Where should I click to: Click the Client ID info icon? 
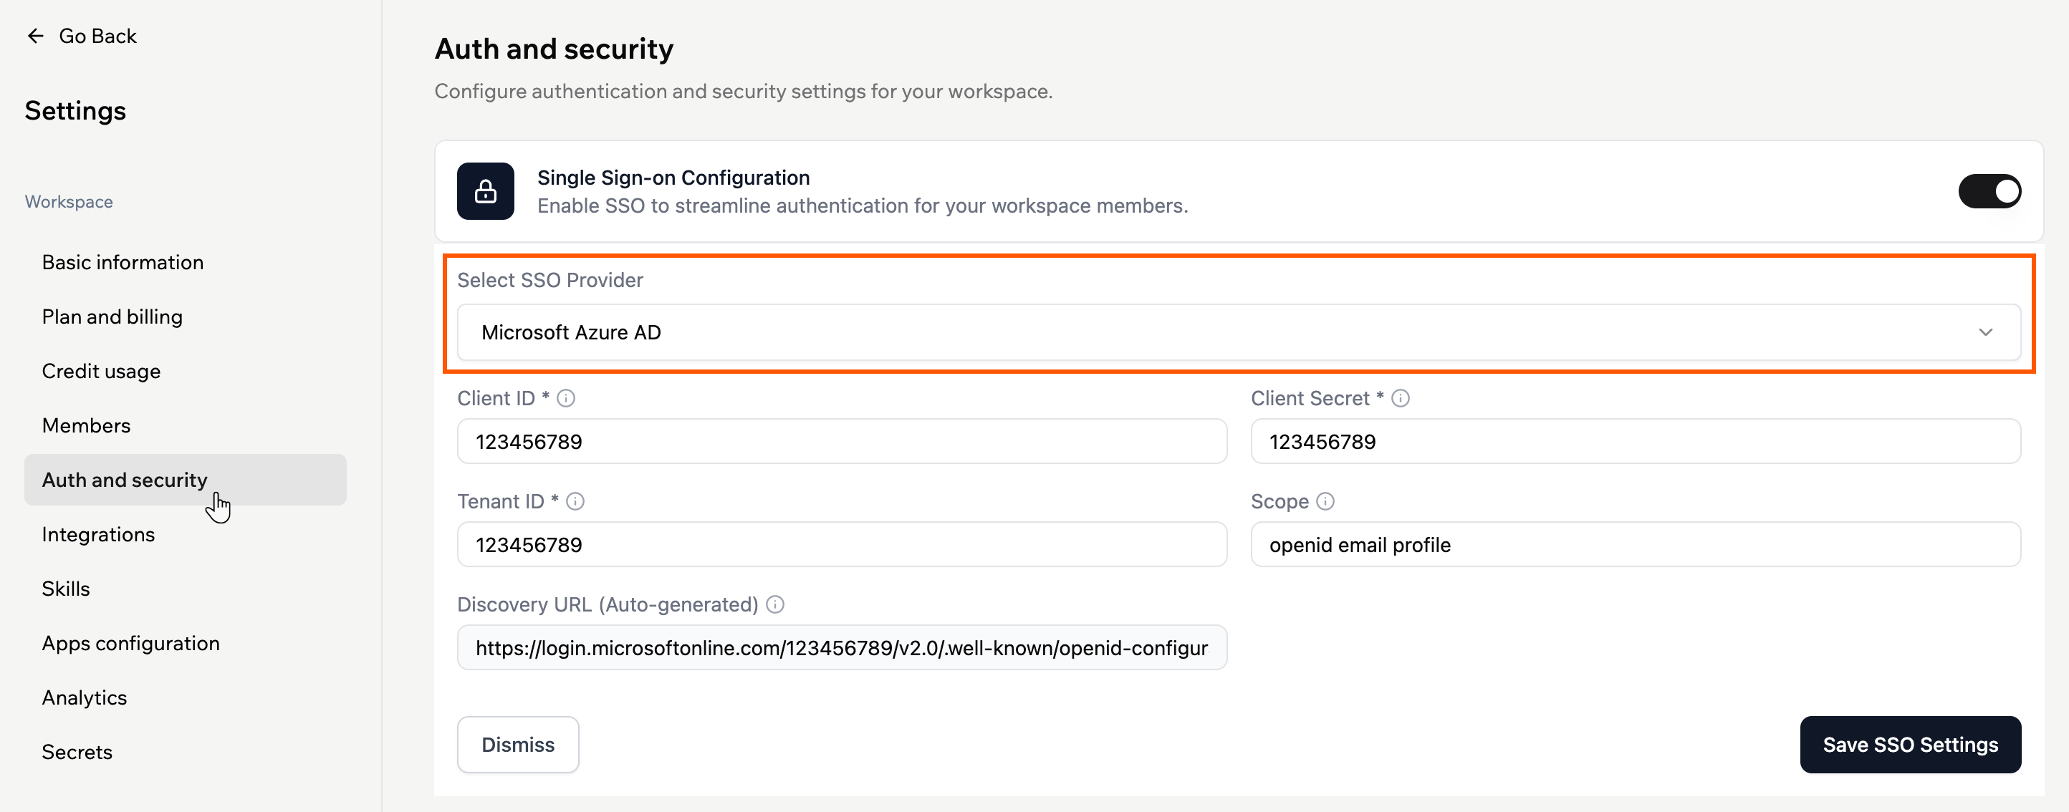pos(566,398)
